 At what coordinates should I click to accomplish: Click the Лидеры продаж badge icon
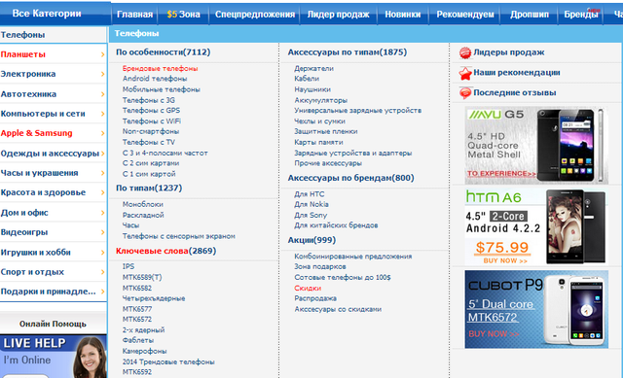point(465,52)
